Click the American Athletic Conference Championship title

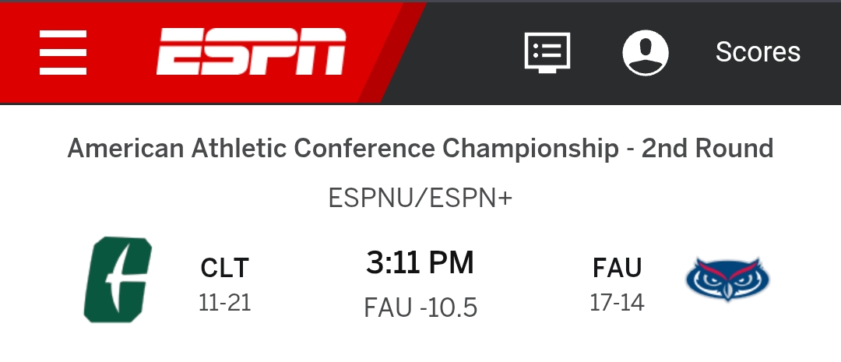tap(343, 148)
